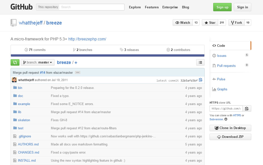Open the latest commit 32b5afd3bf
The width and height of the screenshot is (263, 165).
pos(189,81)
